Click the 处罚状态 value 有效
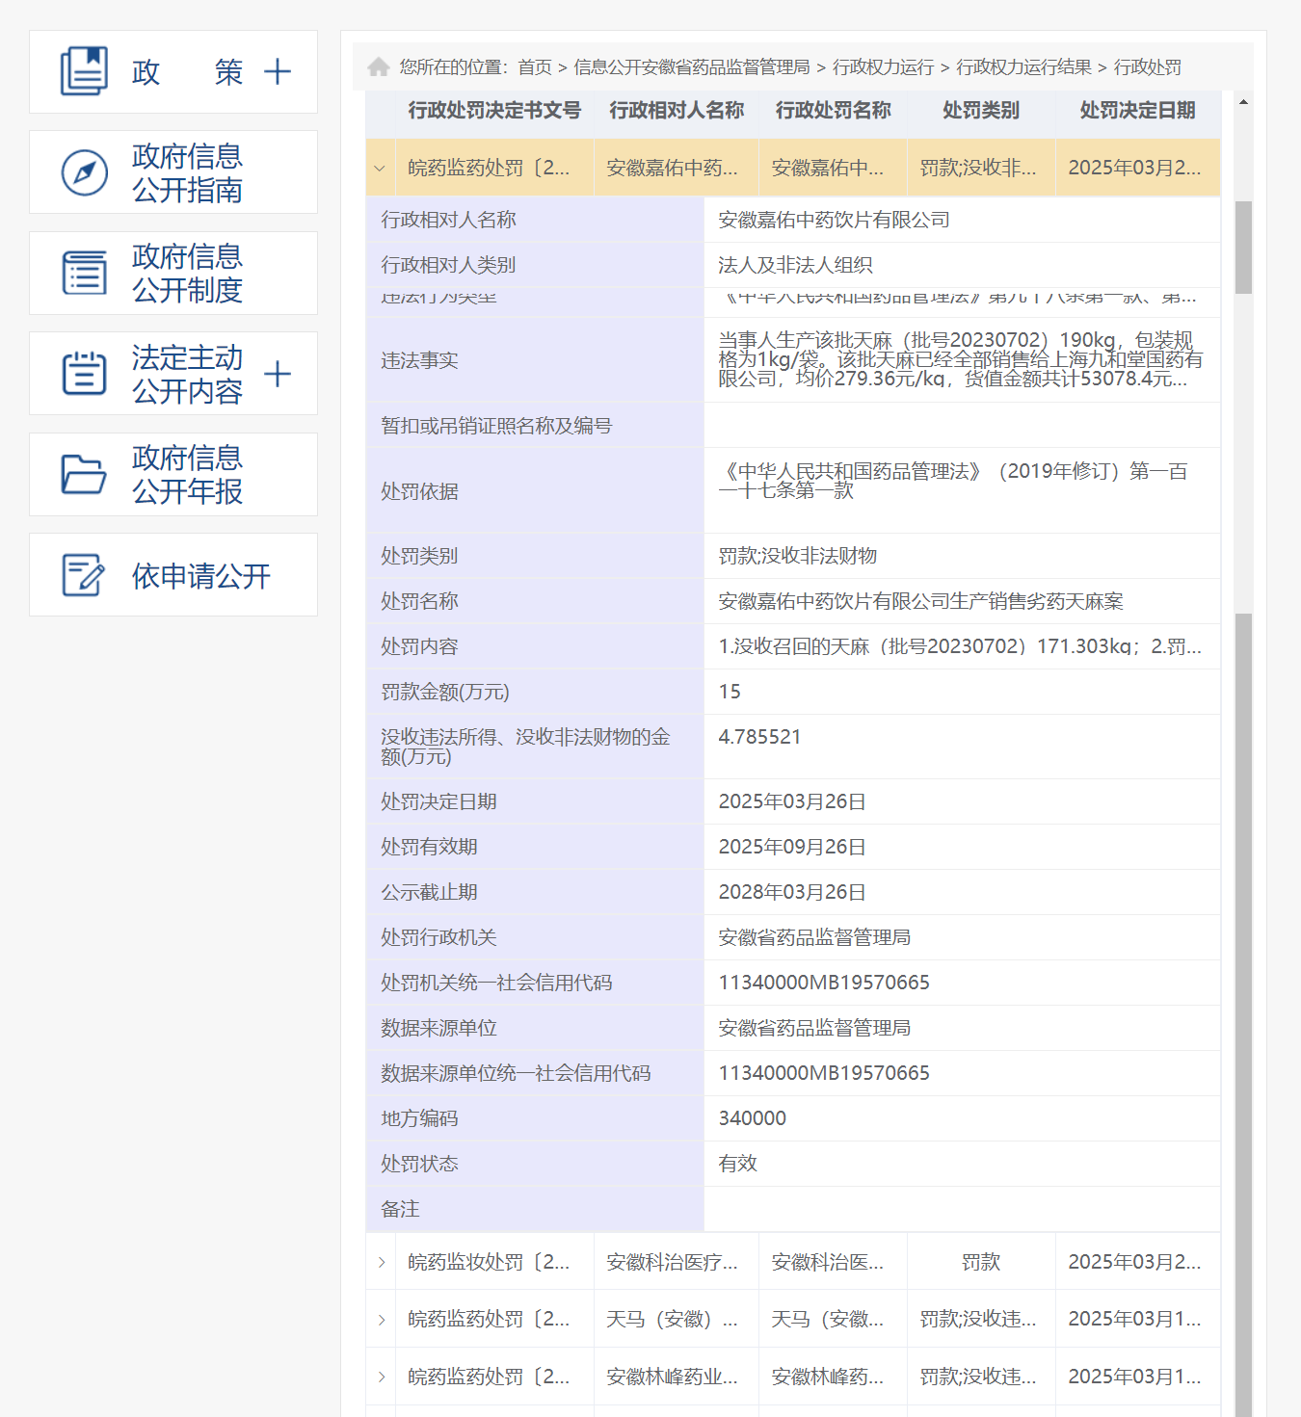Screen dimensions: 1301x1417 [x=738, y=1164]
